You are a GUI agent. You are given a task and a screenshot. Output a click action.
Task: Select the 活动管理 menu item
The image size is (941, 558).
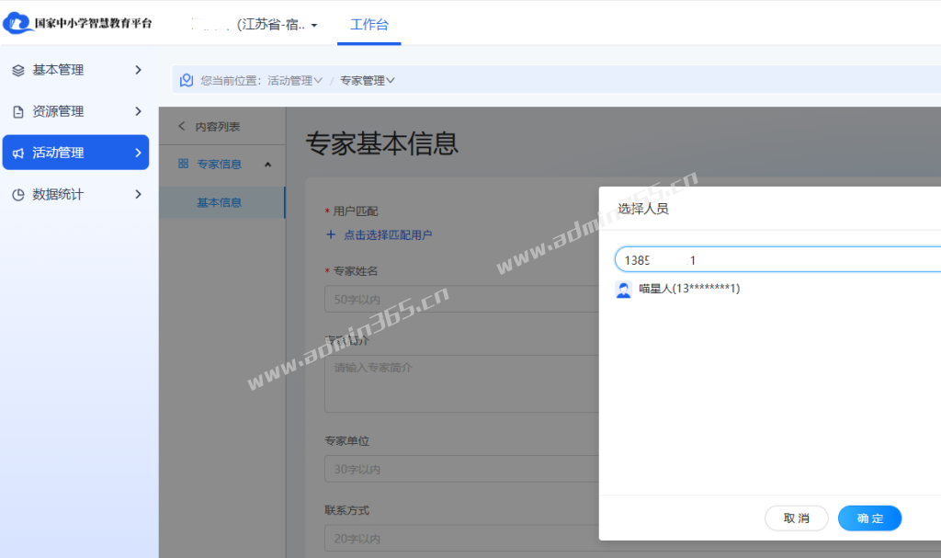point(75,153)
